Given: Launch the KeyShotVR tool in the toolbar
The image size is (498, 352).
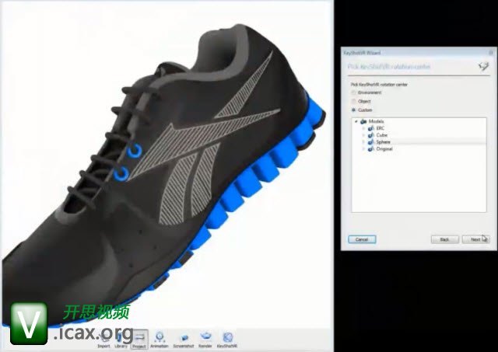Looking at the screenshot, I should 226,340.
